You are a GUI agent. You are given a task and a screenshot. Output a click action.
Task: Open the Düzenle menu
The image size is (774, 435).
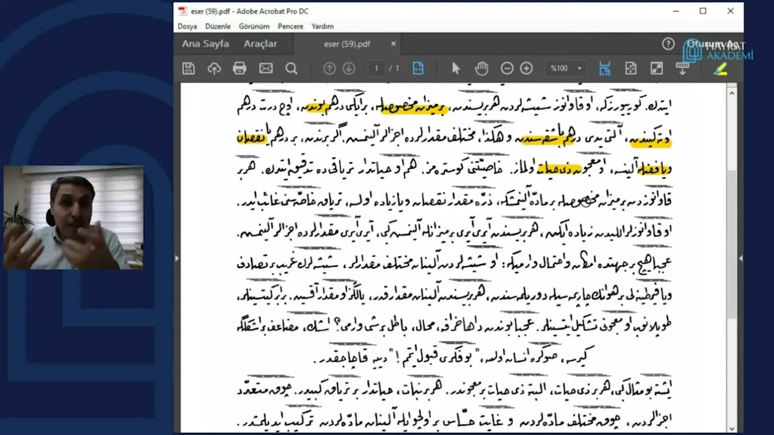point(218,27)
